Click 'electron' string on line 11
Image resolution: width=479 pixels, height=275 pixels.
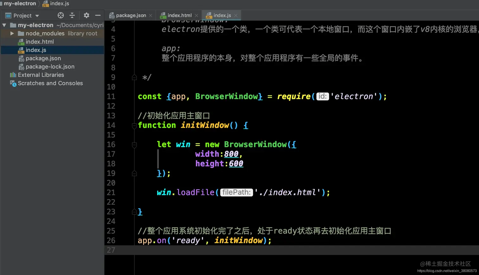(x=354, y=96)
